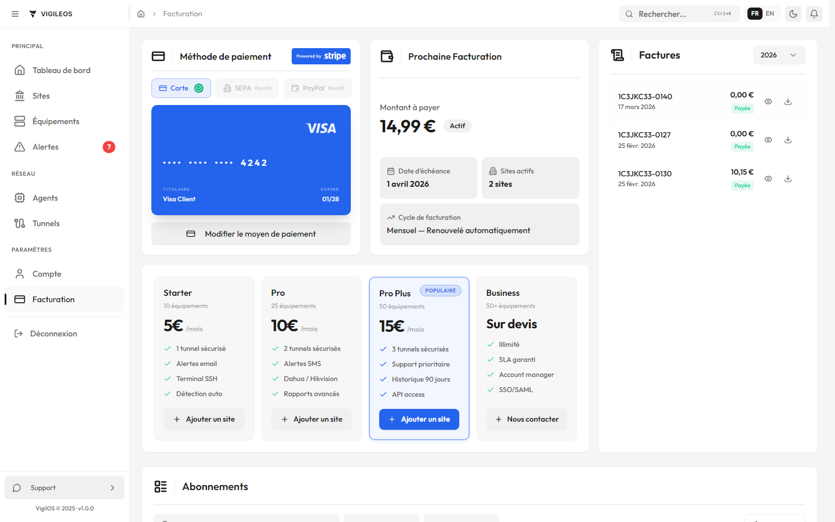
Task: Click the 14,99 € amount
Action: click(x=408, y=126)
